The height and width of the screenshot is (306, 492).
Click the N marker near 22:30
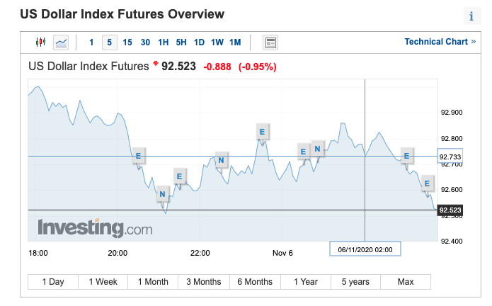pos(222,160)
